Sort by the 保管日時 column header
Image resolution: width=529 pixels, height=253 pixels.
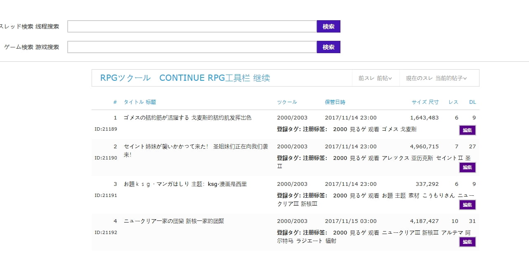coord(335,102)
